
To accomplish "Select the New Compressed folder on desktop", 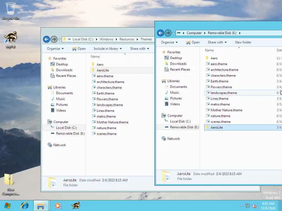I will click(10, 185).
